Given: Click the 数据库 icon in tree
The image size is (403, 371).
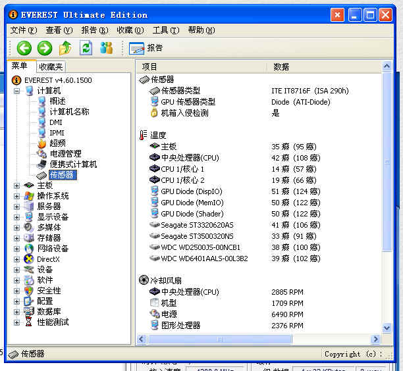Looking at the screenshot, I should tap(29, 312).
